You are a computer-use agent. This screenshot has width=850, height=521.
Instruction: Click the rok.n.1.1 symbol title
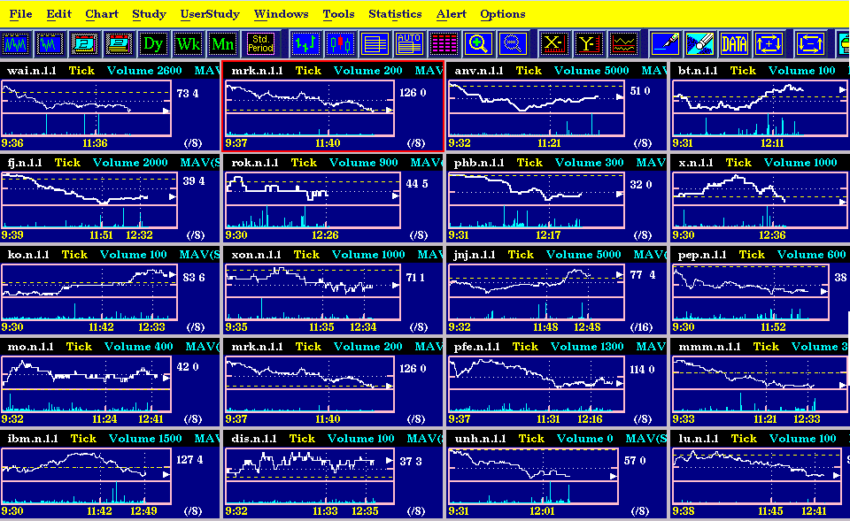[255, 163]
